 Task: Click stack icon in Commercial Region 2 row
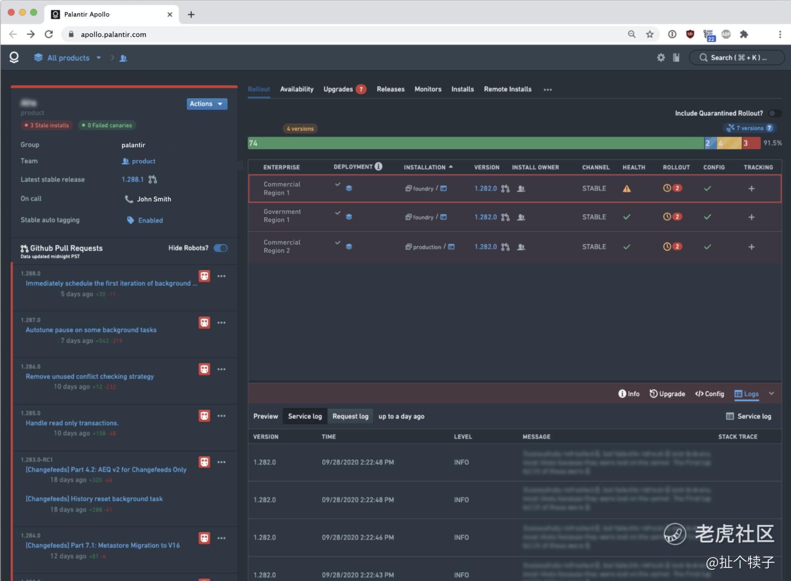(x=349, y=247)
